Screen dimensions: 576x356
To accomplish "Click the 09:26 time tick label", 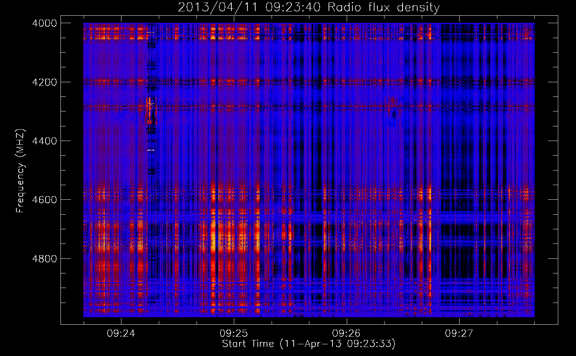I will (x=346, y=334).
